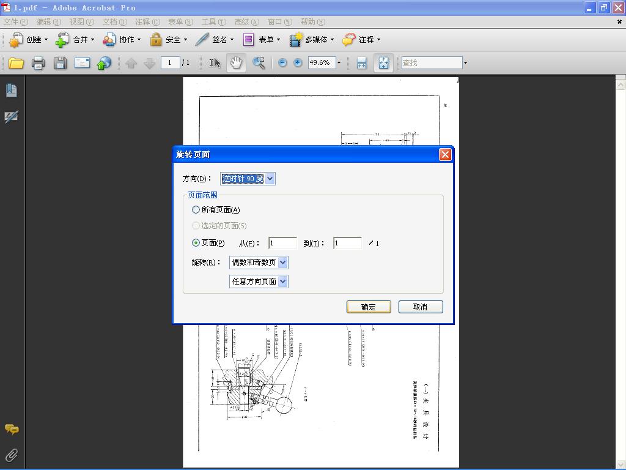626x470 pixels.
Task: Go to the previous page with the up arrow
Action: tap(131, 63)
